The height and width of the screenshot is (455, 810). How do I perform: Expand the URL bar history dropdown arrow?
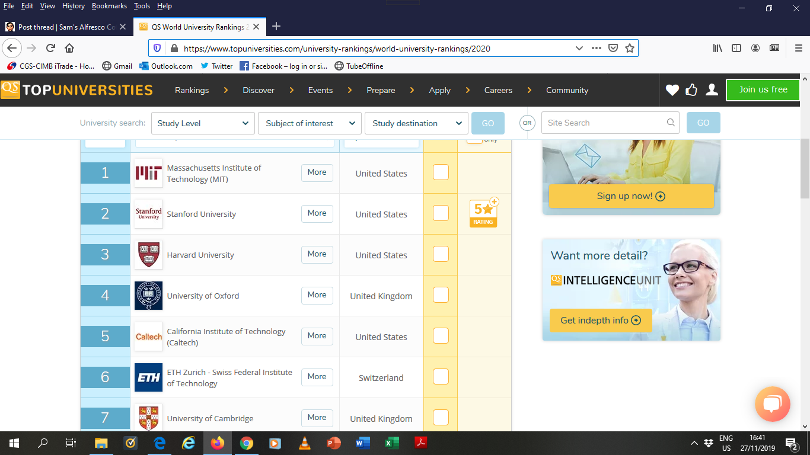[x=579, y=48]
